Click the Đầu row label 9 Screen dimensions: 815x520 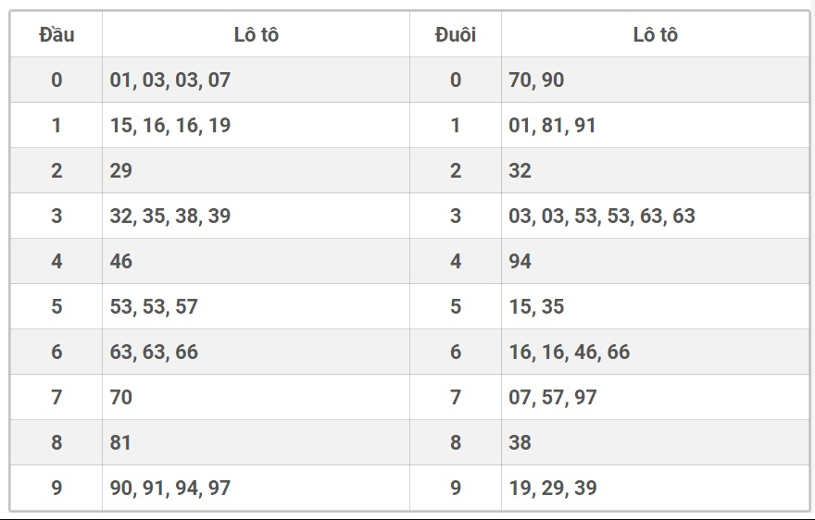(56, 489)
